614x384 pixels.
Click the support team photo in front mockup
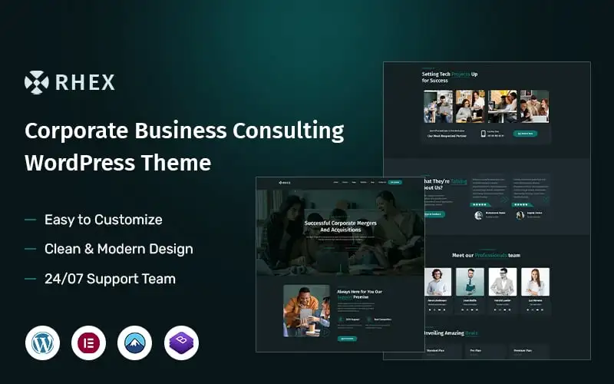(306, 311)
